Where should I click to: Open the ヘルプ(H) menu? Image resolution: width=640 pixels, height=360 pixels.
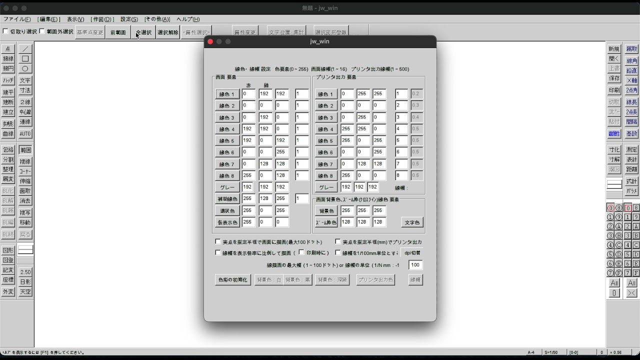pos(188,19)
